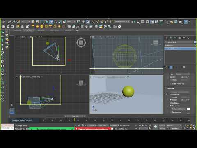Click the Mirror tool icon
The image size is (197, 148).
click(x=133, y=22)
